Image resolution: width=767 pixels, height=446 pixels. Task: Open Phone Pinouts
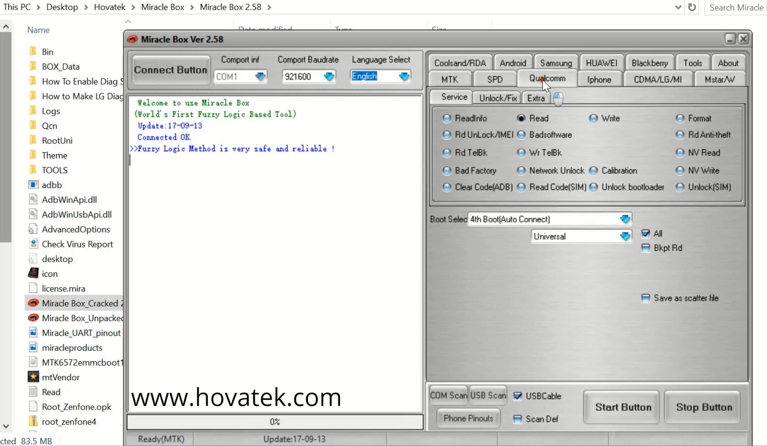[x=468, y=418]
